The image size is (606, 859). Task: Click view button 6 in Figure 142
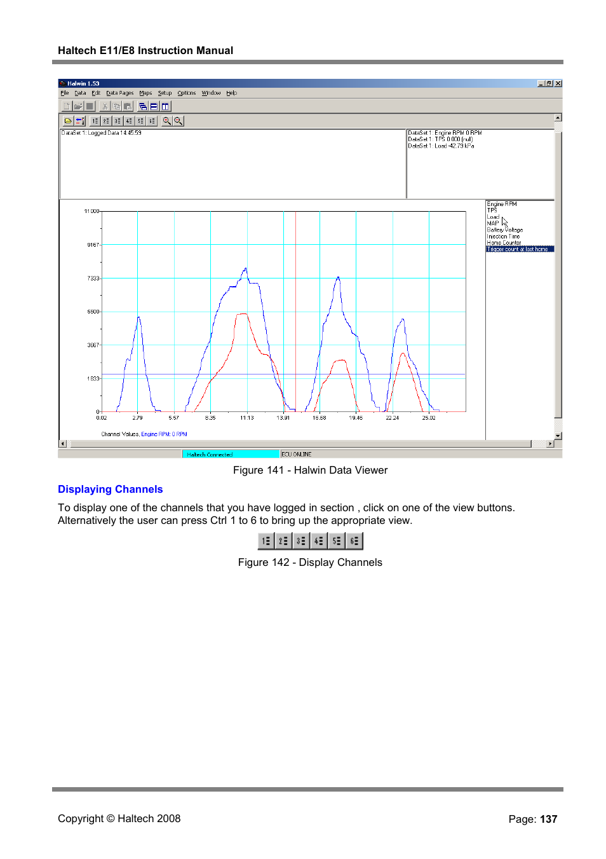(354, 541)
